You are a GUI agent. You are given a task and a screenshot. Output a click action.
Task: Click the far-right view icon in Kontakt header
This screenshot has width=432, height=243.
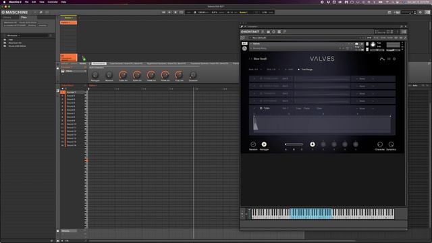click(404, 32)
